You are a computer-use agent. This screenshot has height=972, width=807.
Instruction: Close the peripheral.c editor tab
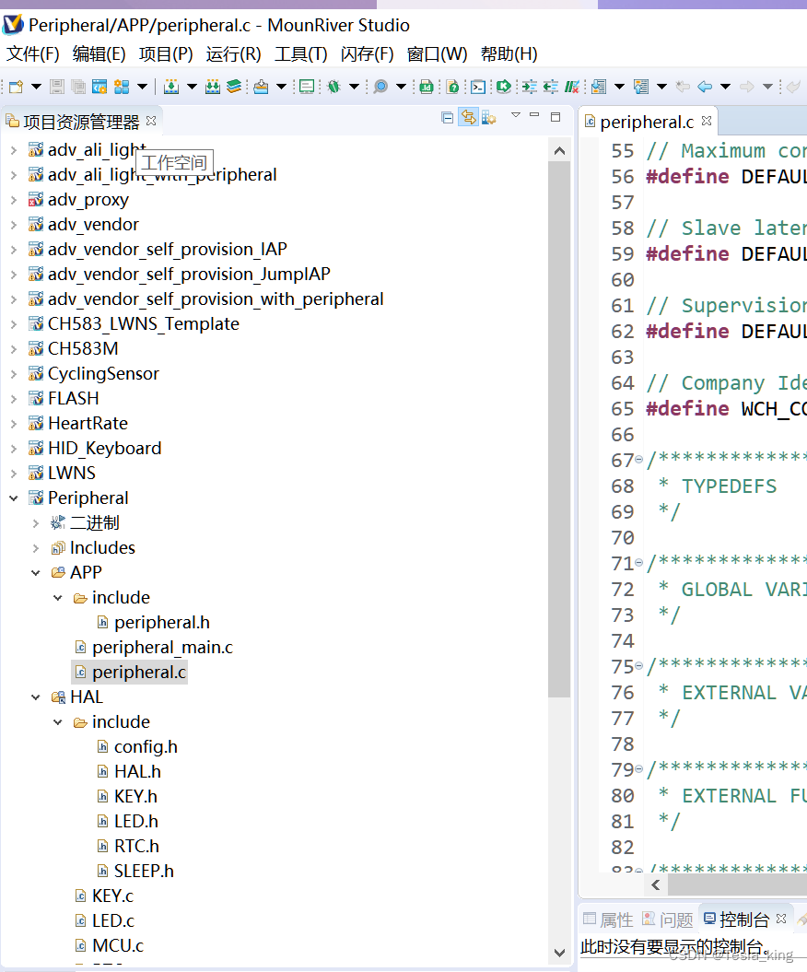click(x=707, y=121)
